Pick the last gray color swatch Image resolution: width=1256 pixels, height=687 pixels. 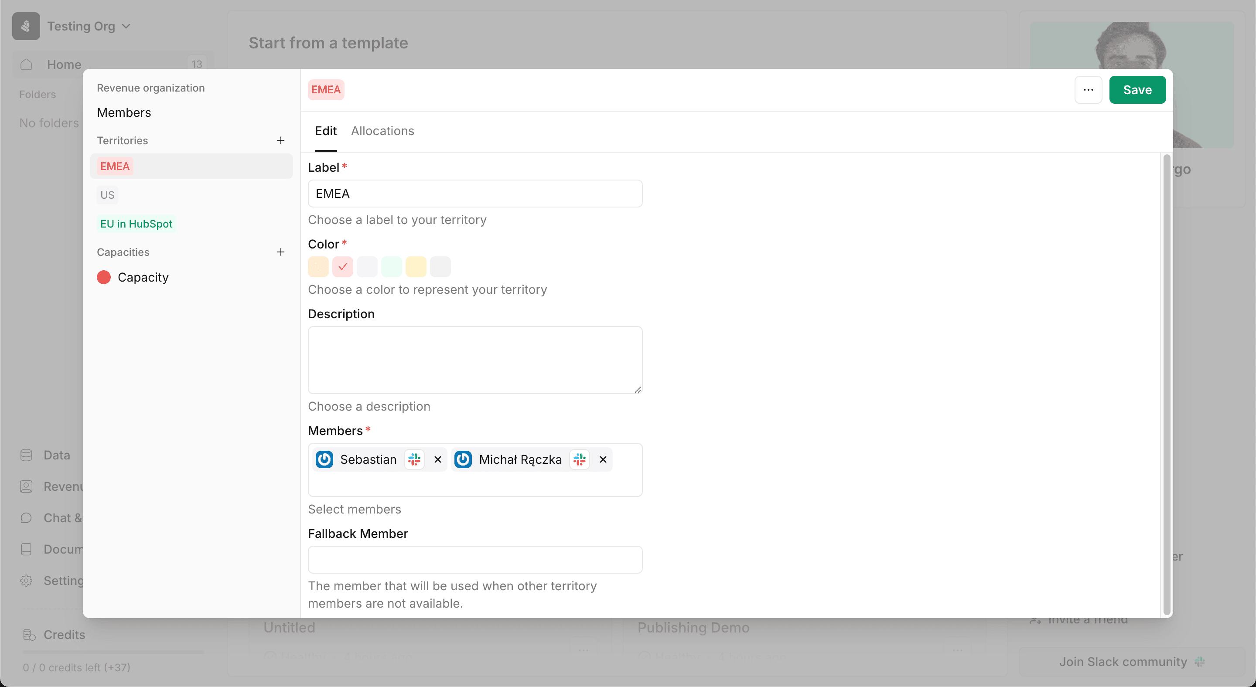coord(440,266)
